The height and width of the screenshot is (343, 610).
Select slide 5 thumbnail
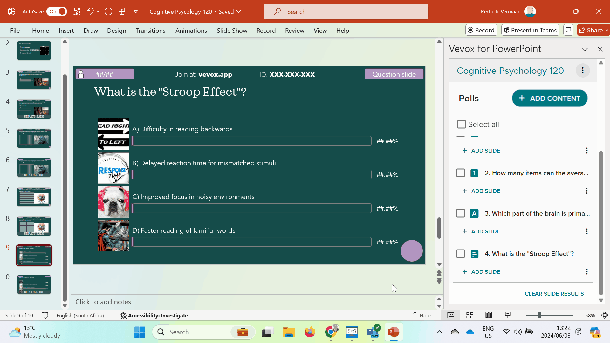pos(34,138)
